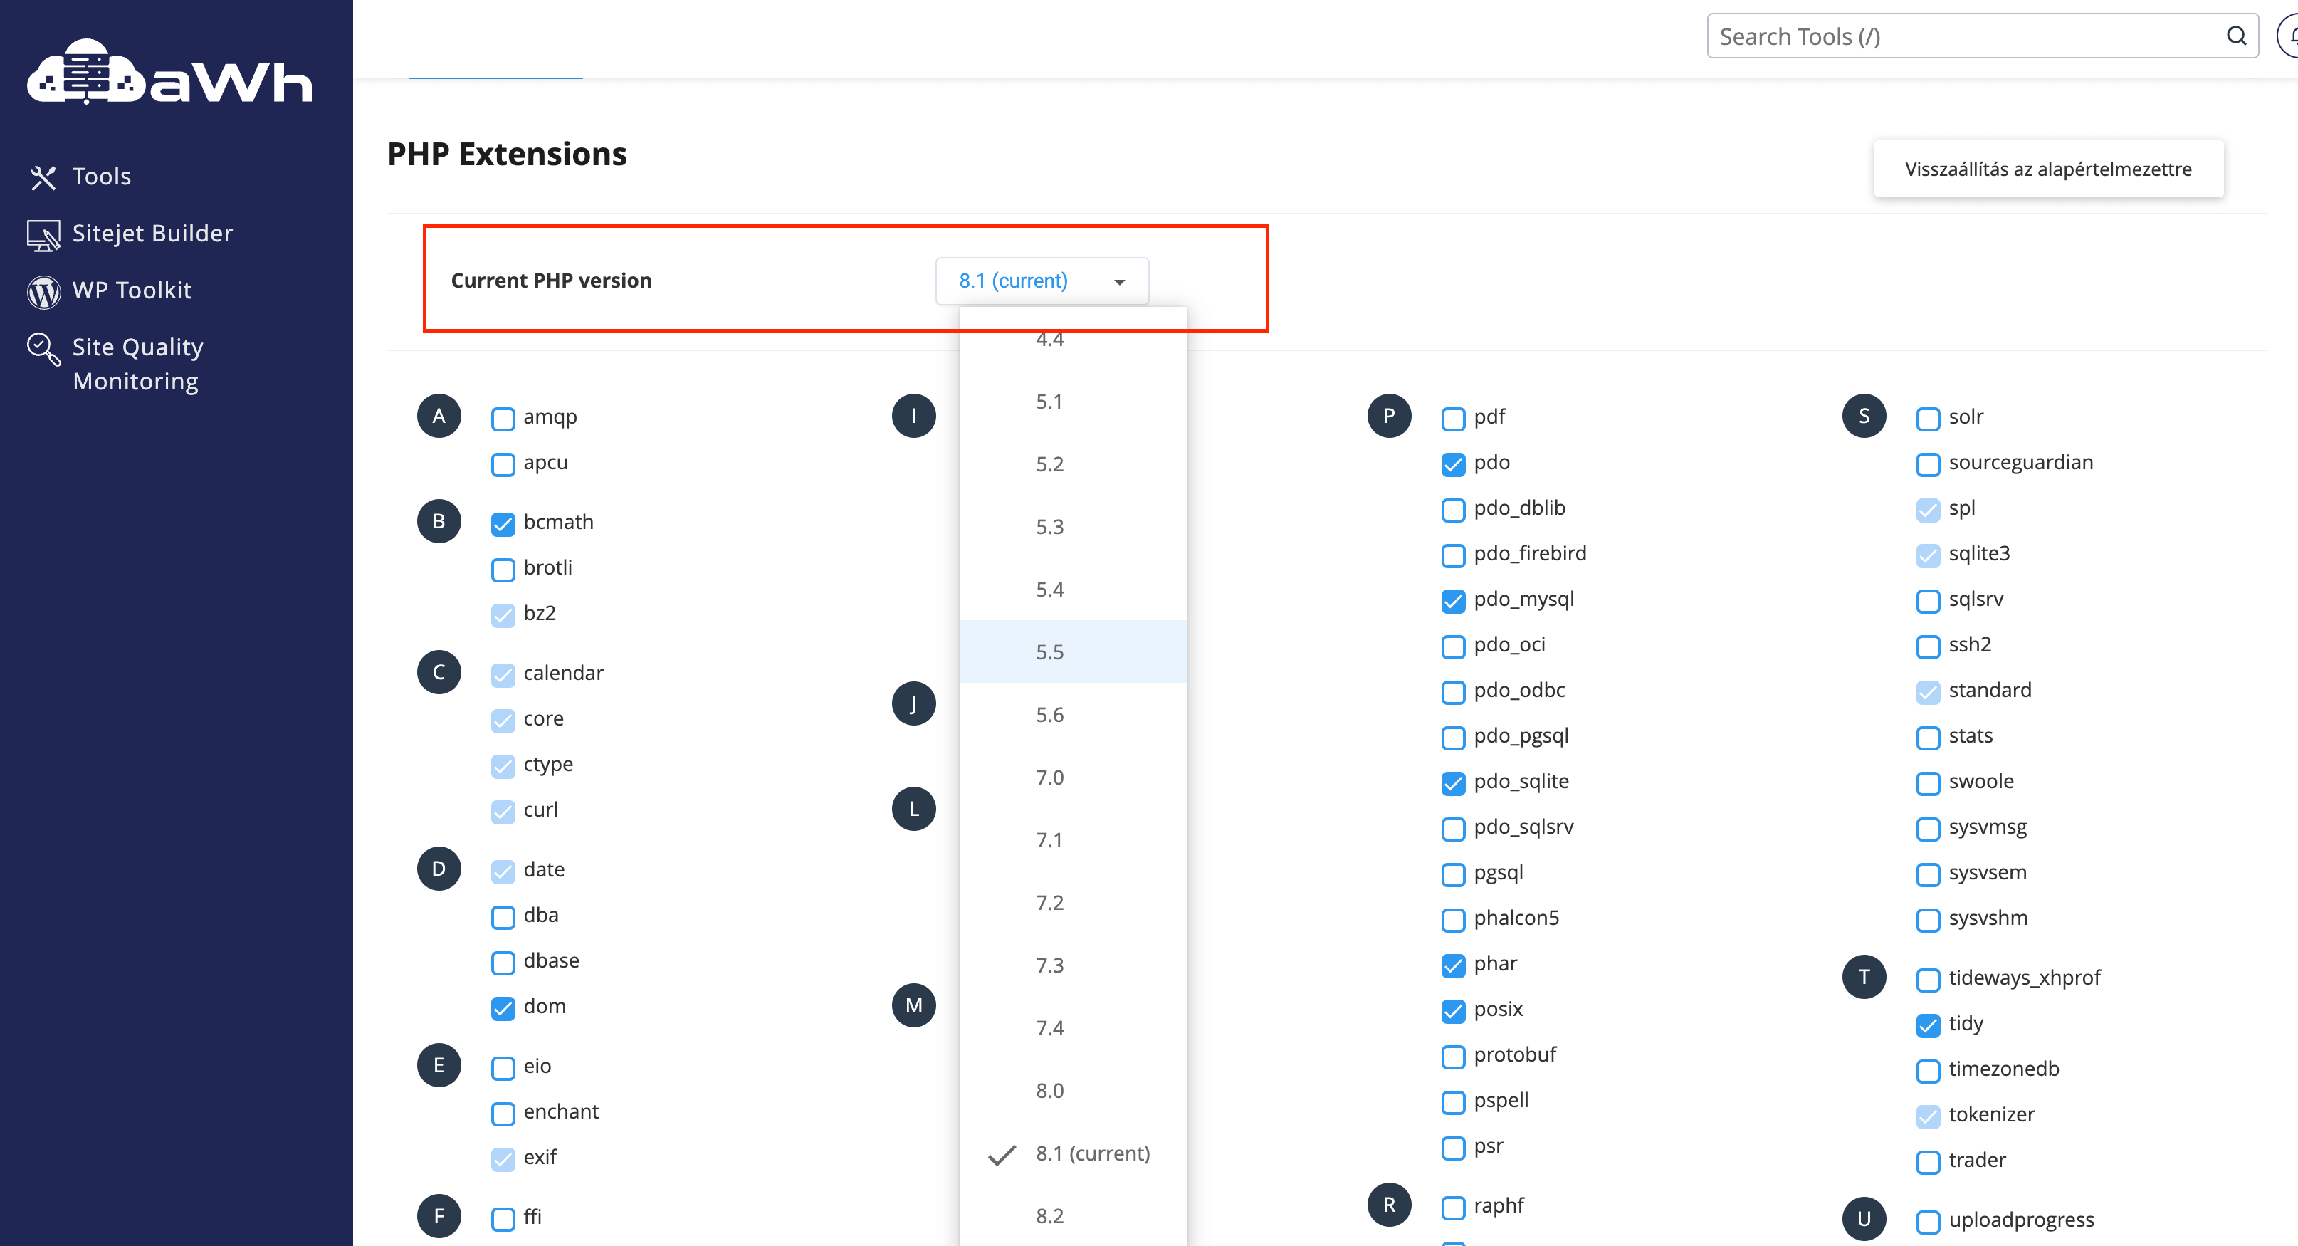Tick the brotli extension checkbox
The width and height of the screenshot is (2298, 1246).
tap(503, 569)
